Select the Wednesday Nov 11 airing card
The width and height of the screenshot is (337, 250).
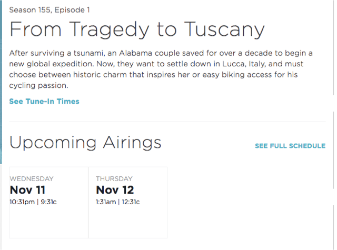tap(49, 203)
